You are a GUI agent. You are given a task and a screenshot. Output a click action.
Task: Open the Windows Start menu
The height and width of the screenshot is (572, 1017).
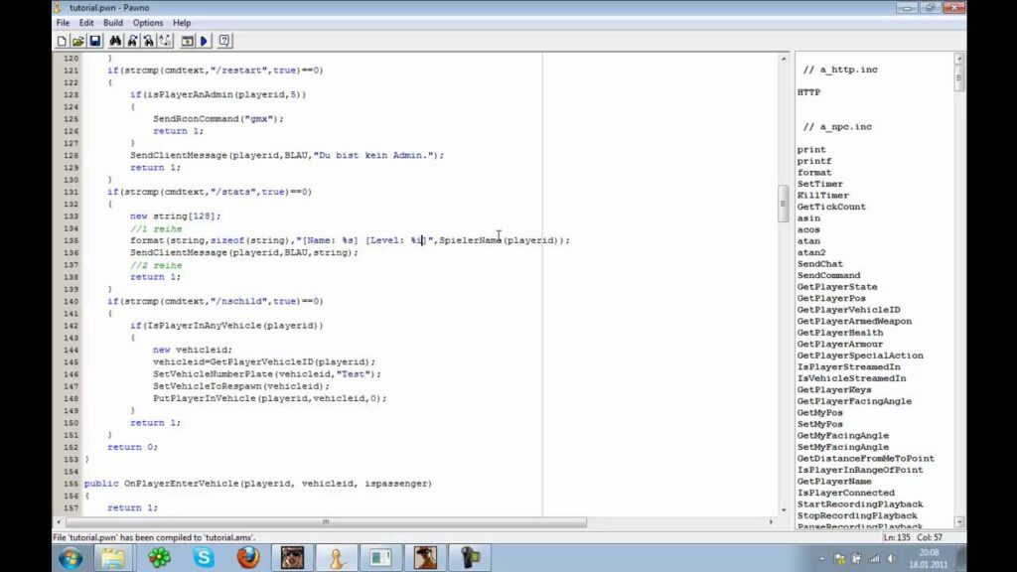(71, 557)
